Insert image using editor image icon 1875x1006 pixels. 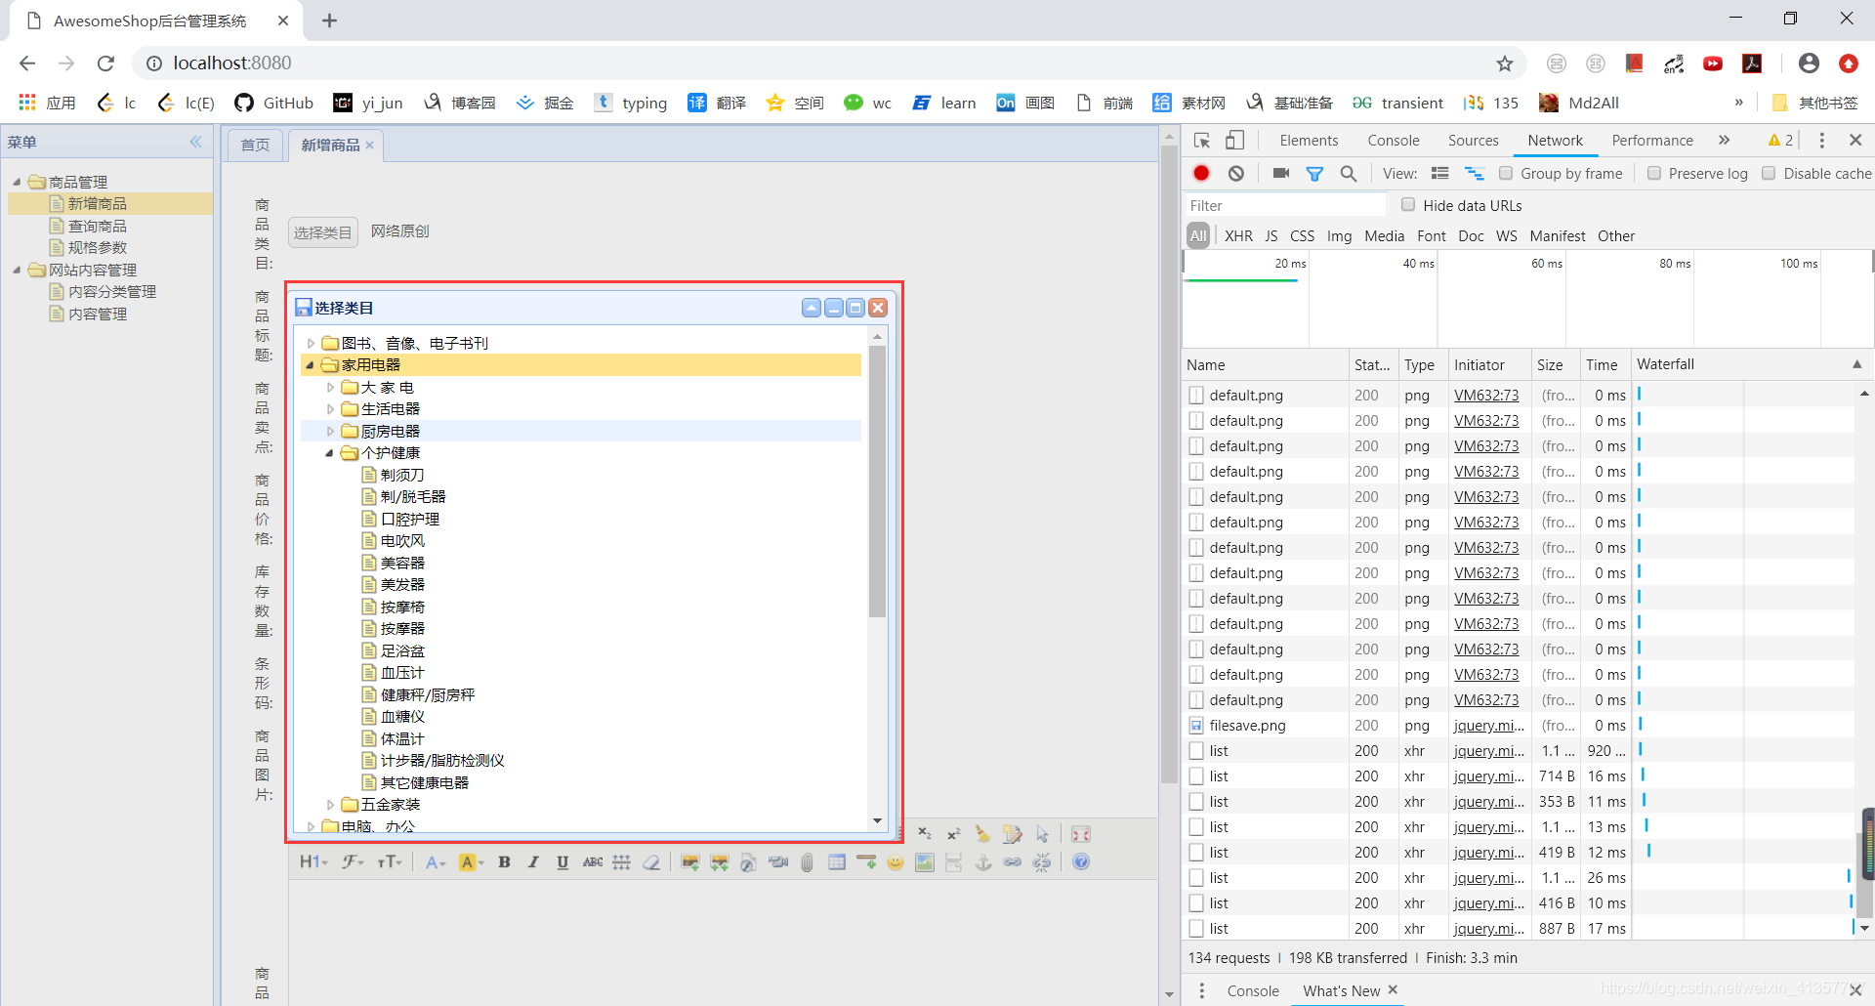click(690, 861)
